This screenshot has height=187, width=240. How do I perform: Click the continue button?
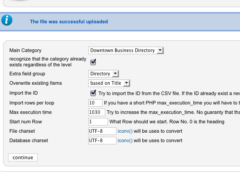click(23, 157)
